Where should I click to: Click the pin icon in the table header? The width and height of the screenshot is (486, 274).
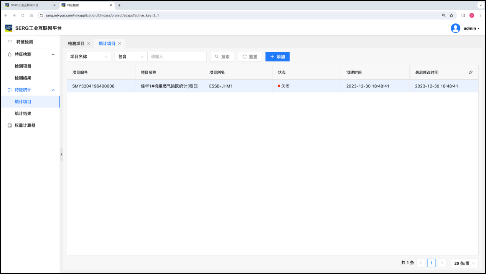coord(471,72)
